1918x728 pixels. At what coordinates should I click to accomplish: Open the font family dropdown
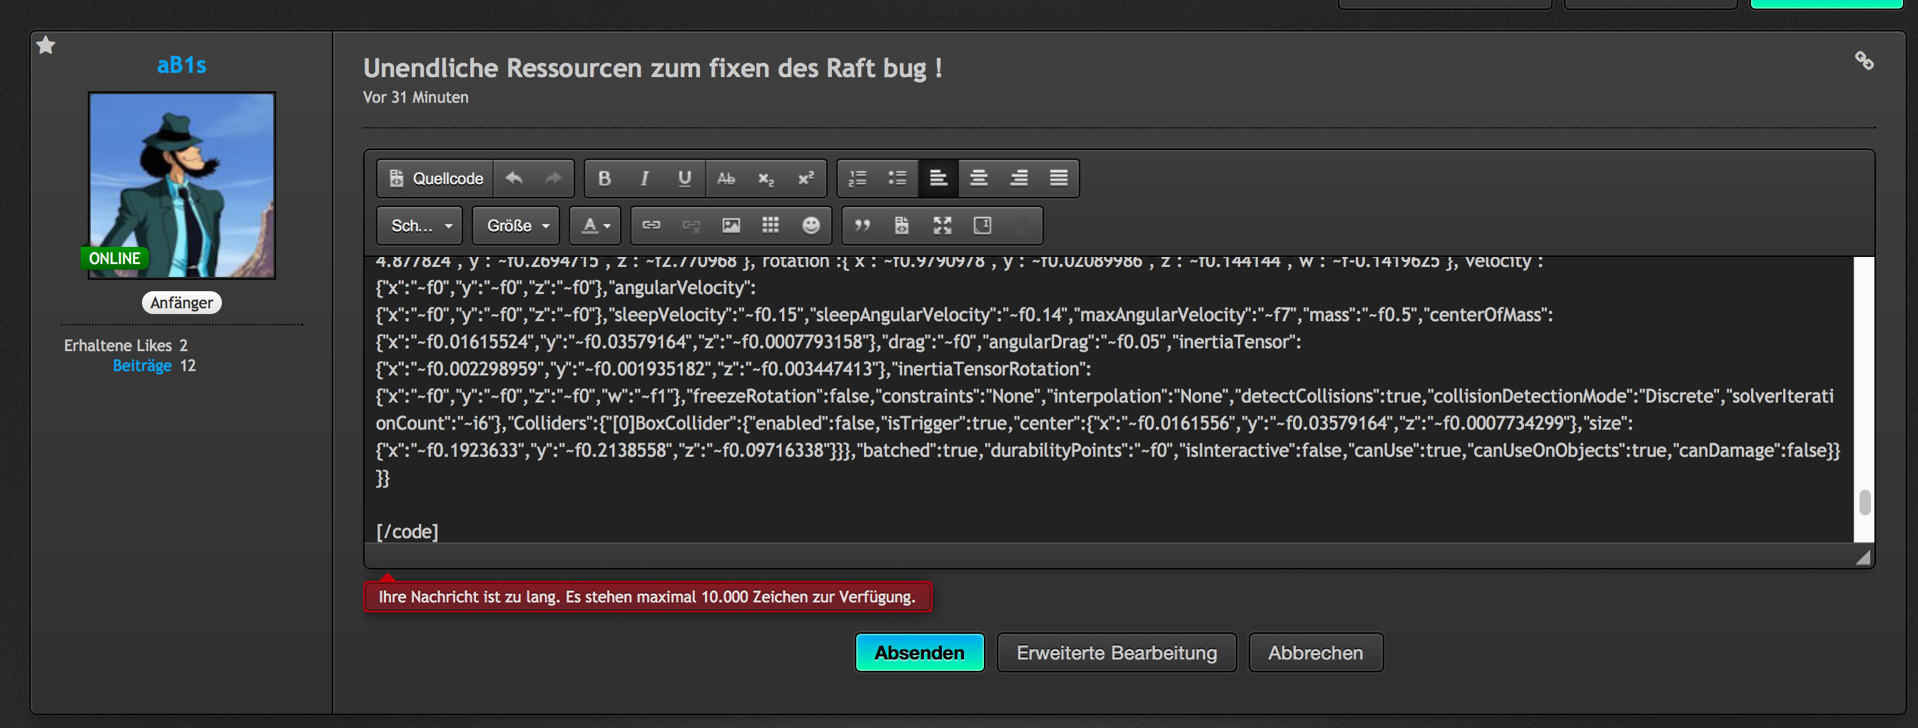tap(421, 226)
